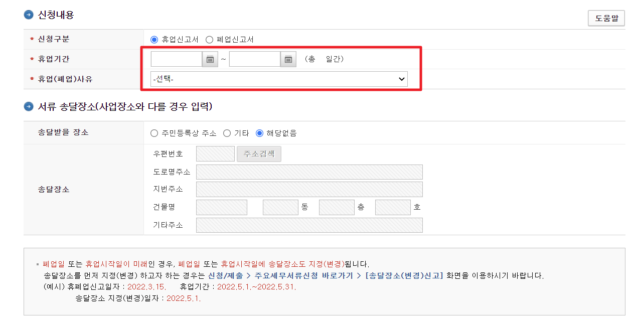Open the calendar picker for the start date

point(209,59)
